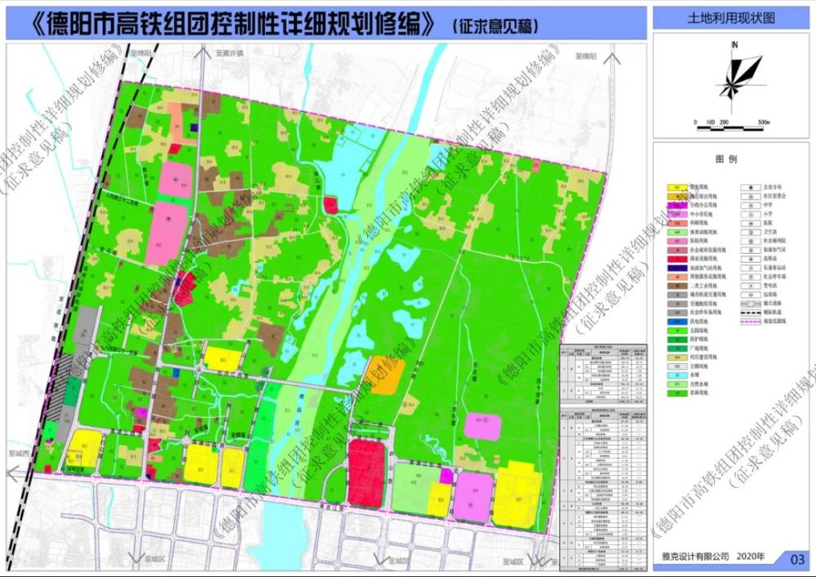Click the left arrow near 至城西

(x=14, y=473)
